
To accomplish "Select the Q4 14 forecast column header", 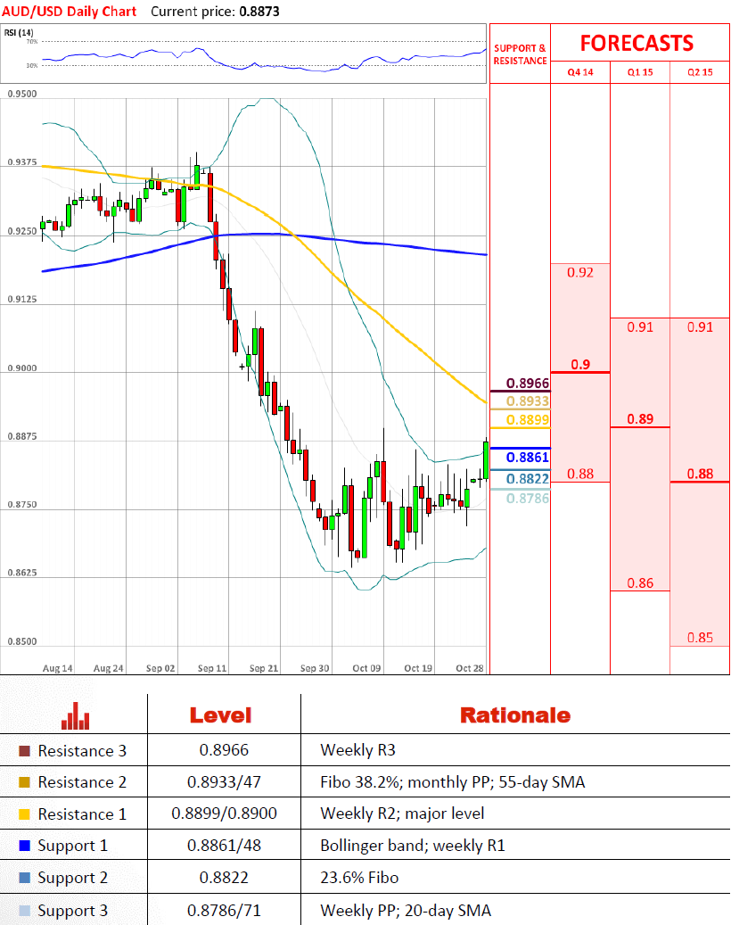I will click(x=580, y=72).
